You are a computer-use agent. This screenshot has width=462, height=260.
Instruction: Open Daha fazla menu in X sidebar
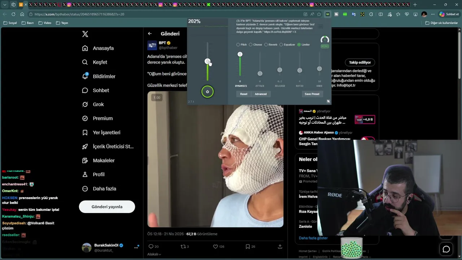click(99, 188)
